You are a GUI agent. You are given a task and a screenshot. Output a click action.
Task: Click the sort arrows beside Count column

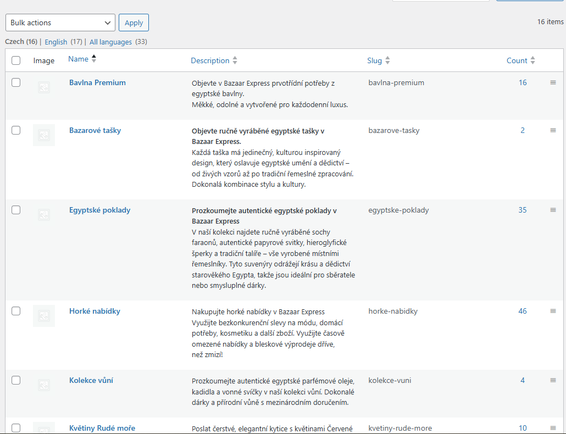(x=532, y=60)
